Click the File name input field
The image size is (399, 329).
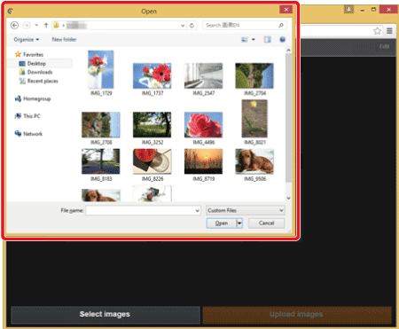click(x=143, y=210)
